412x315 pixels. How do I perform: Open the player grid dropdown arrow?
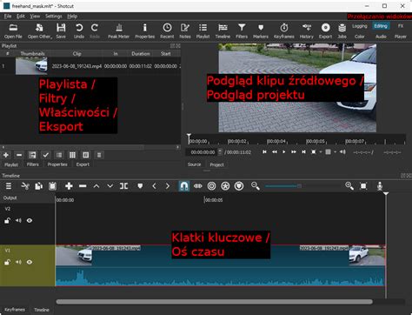335,151
